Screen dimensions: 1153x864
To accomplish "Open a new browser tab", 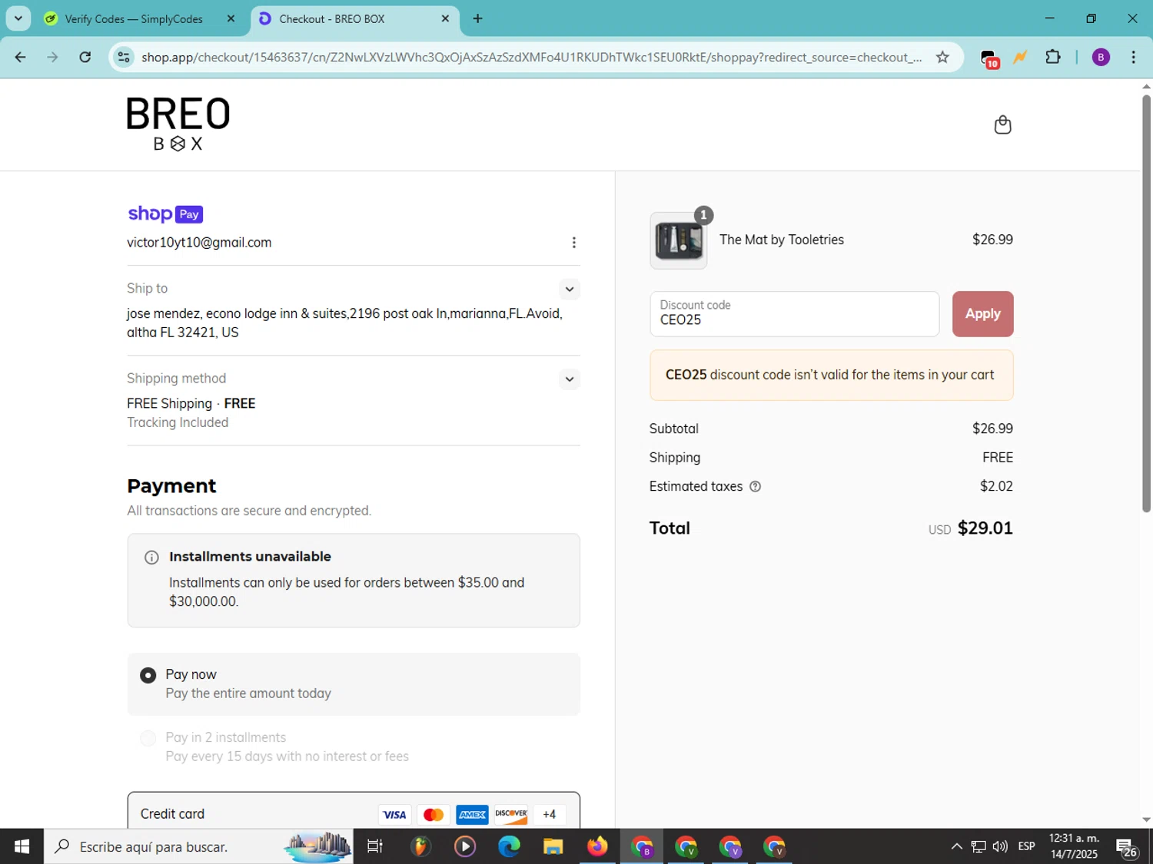I will coord(478,18).
